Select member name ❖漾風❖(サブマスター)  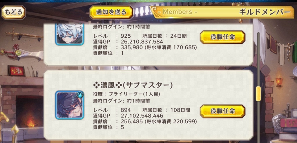point(133,85)
